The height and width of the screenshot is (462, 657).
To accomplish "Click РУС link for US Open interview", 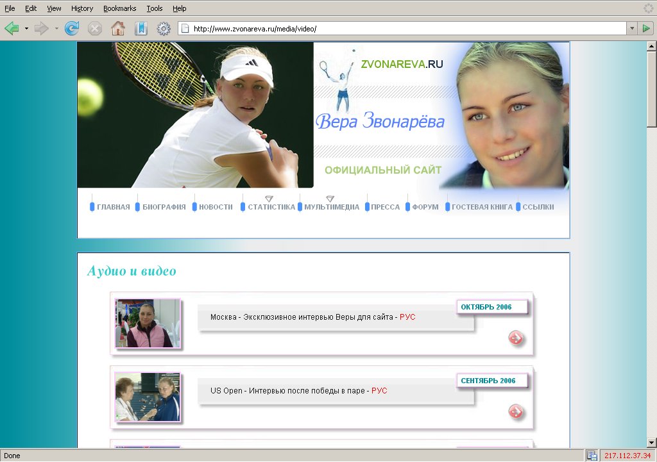I will pyautogui.click(x=379, y=390).
